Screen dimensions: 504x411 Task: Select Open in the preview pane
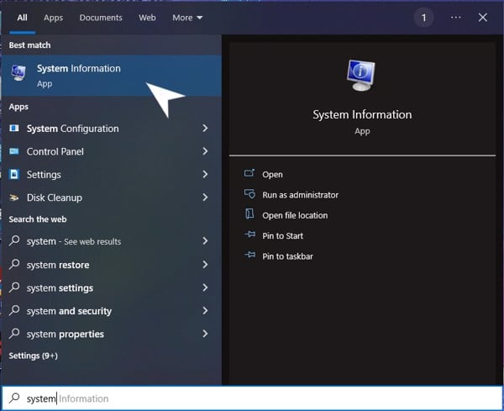tap(272, 174)
